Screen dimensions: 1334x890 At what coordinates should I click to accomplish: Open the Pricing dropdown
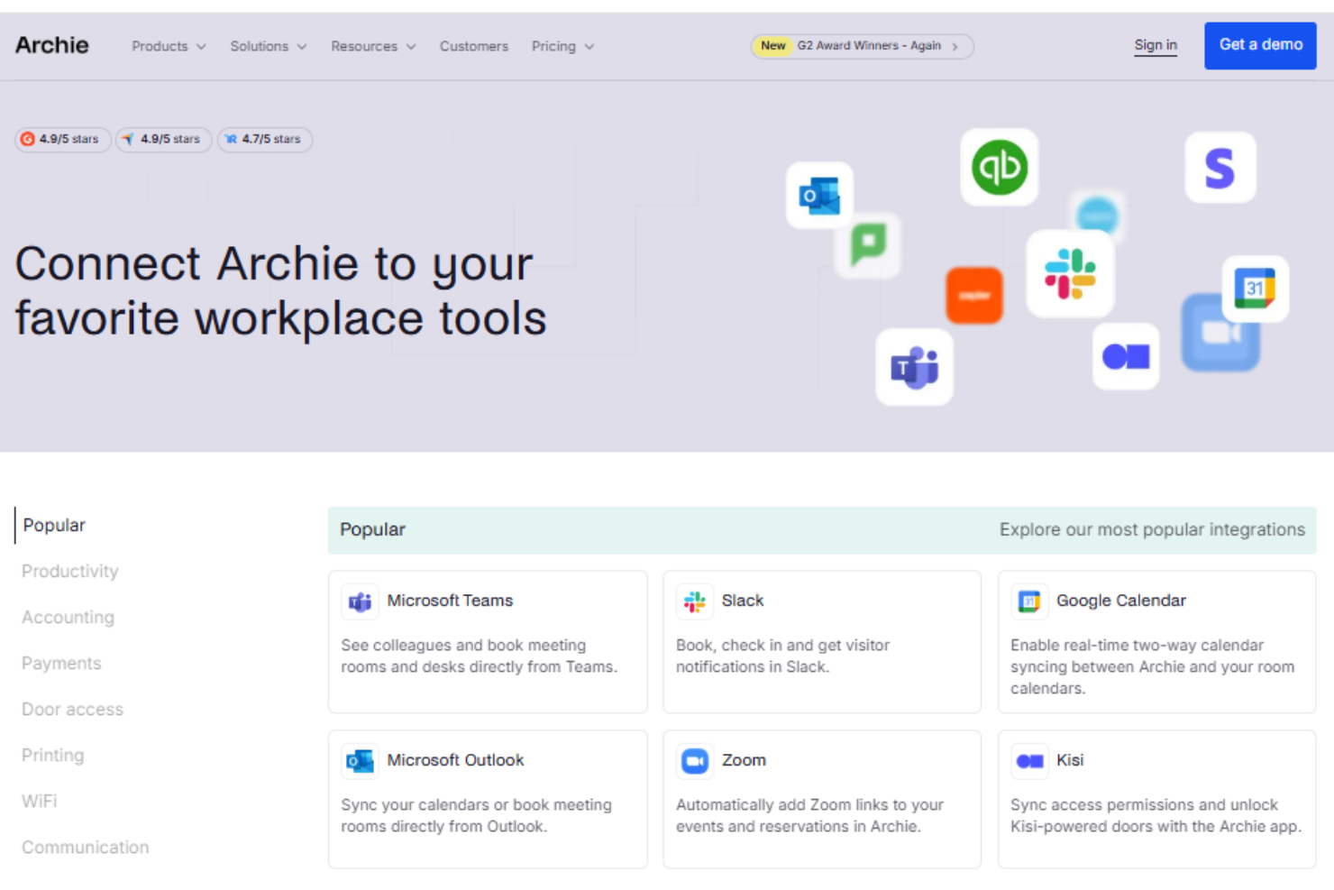[562, 46]
